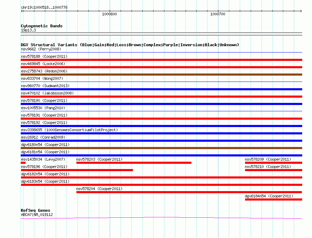Select the nsv578188 (Cooper2011) red loss bar
The height and width of the screenshot is (238, 312).
(161, 60)
